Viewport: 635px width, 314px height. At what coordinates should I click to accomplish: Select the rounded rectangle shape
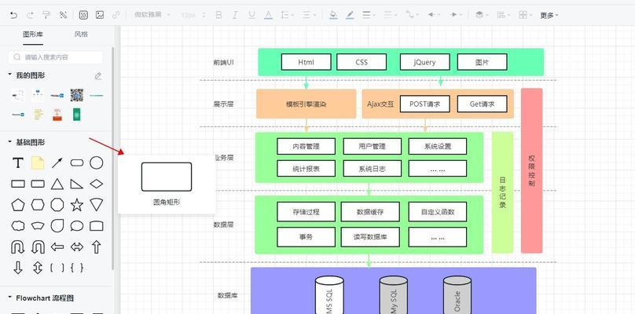click(x=38, y=184)
